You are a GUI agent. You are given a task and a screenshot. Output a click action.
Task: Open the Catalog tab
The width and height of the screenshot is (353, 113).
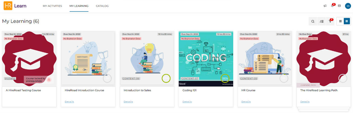pos(102,6)
